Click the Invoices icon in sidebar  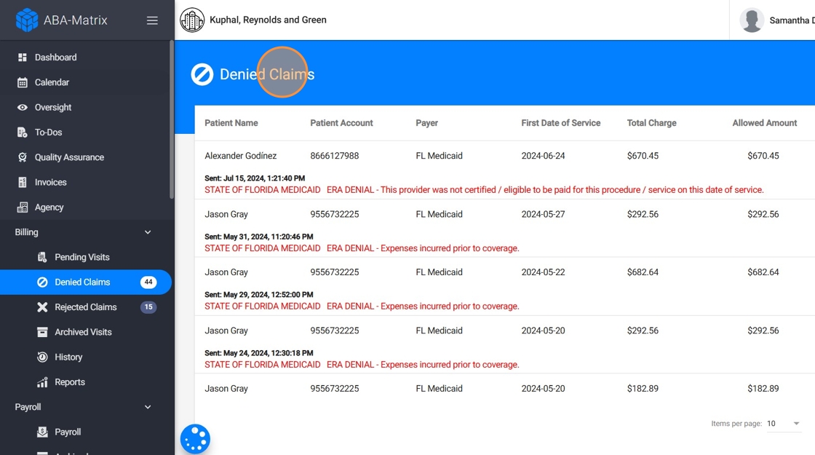pyautogui.click(x=23, y=182)
